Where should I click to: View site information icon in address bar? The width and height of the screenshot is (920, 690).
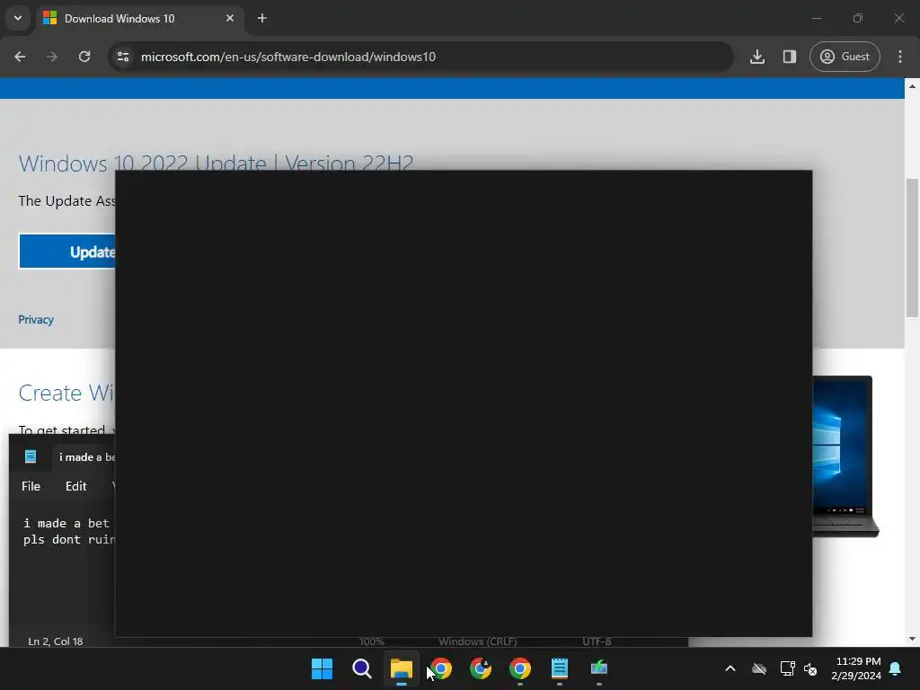tap(123, 57)
